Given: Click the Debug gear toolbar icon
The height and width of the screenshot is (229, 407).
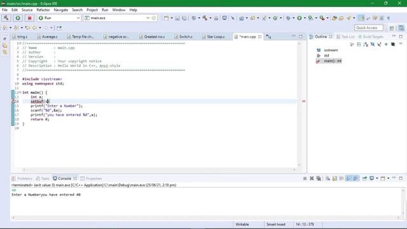Looking at the screenshot, I should tap(288, 18).
